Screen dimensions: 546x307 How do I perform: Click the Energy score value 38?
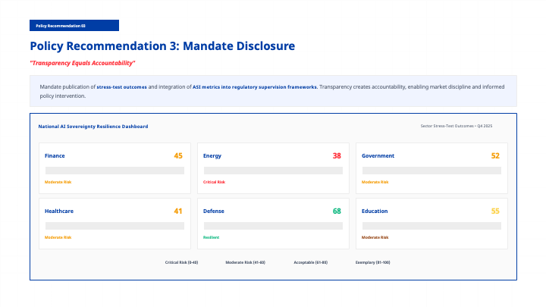[x=337, y=155]
